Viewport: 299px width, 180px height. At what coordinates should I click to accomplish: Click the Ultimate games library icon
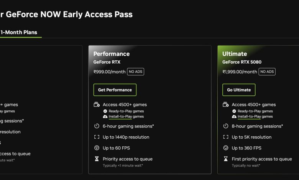pyautogui.click(x=225, y=105)
